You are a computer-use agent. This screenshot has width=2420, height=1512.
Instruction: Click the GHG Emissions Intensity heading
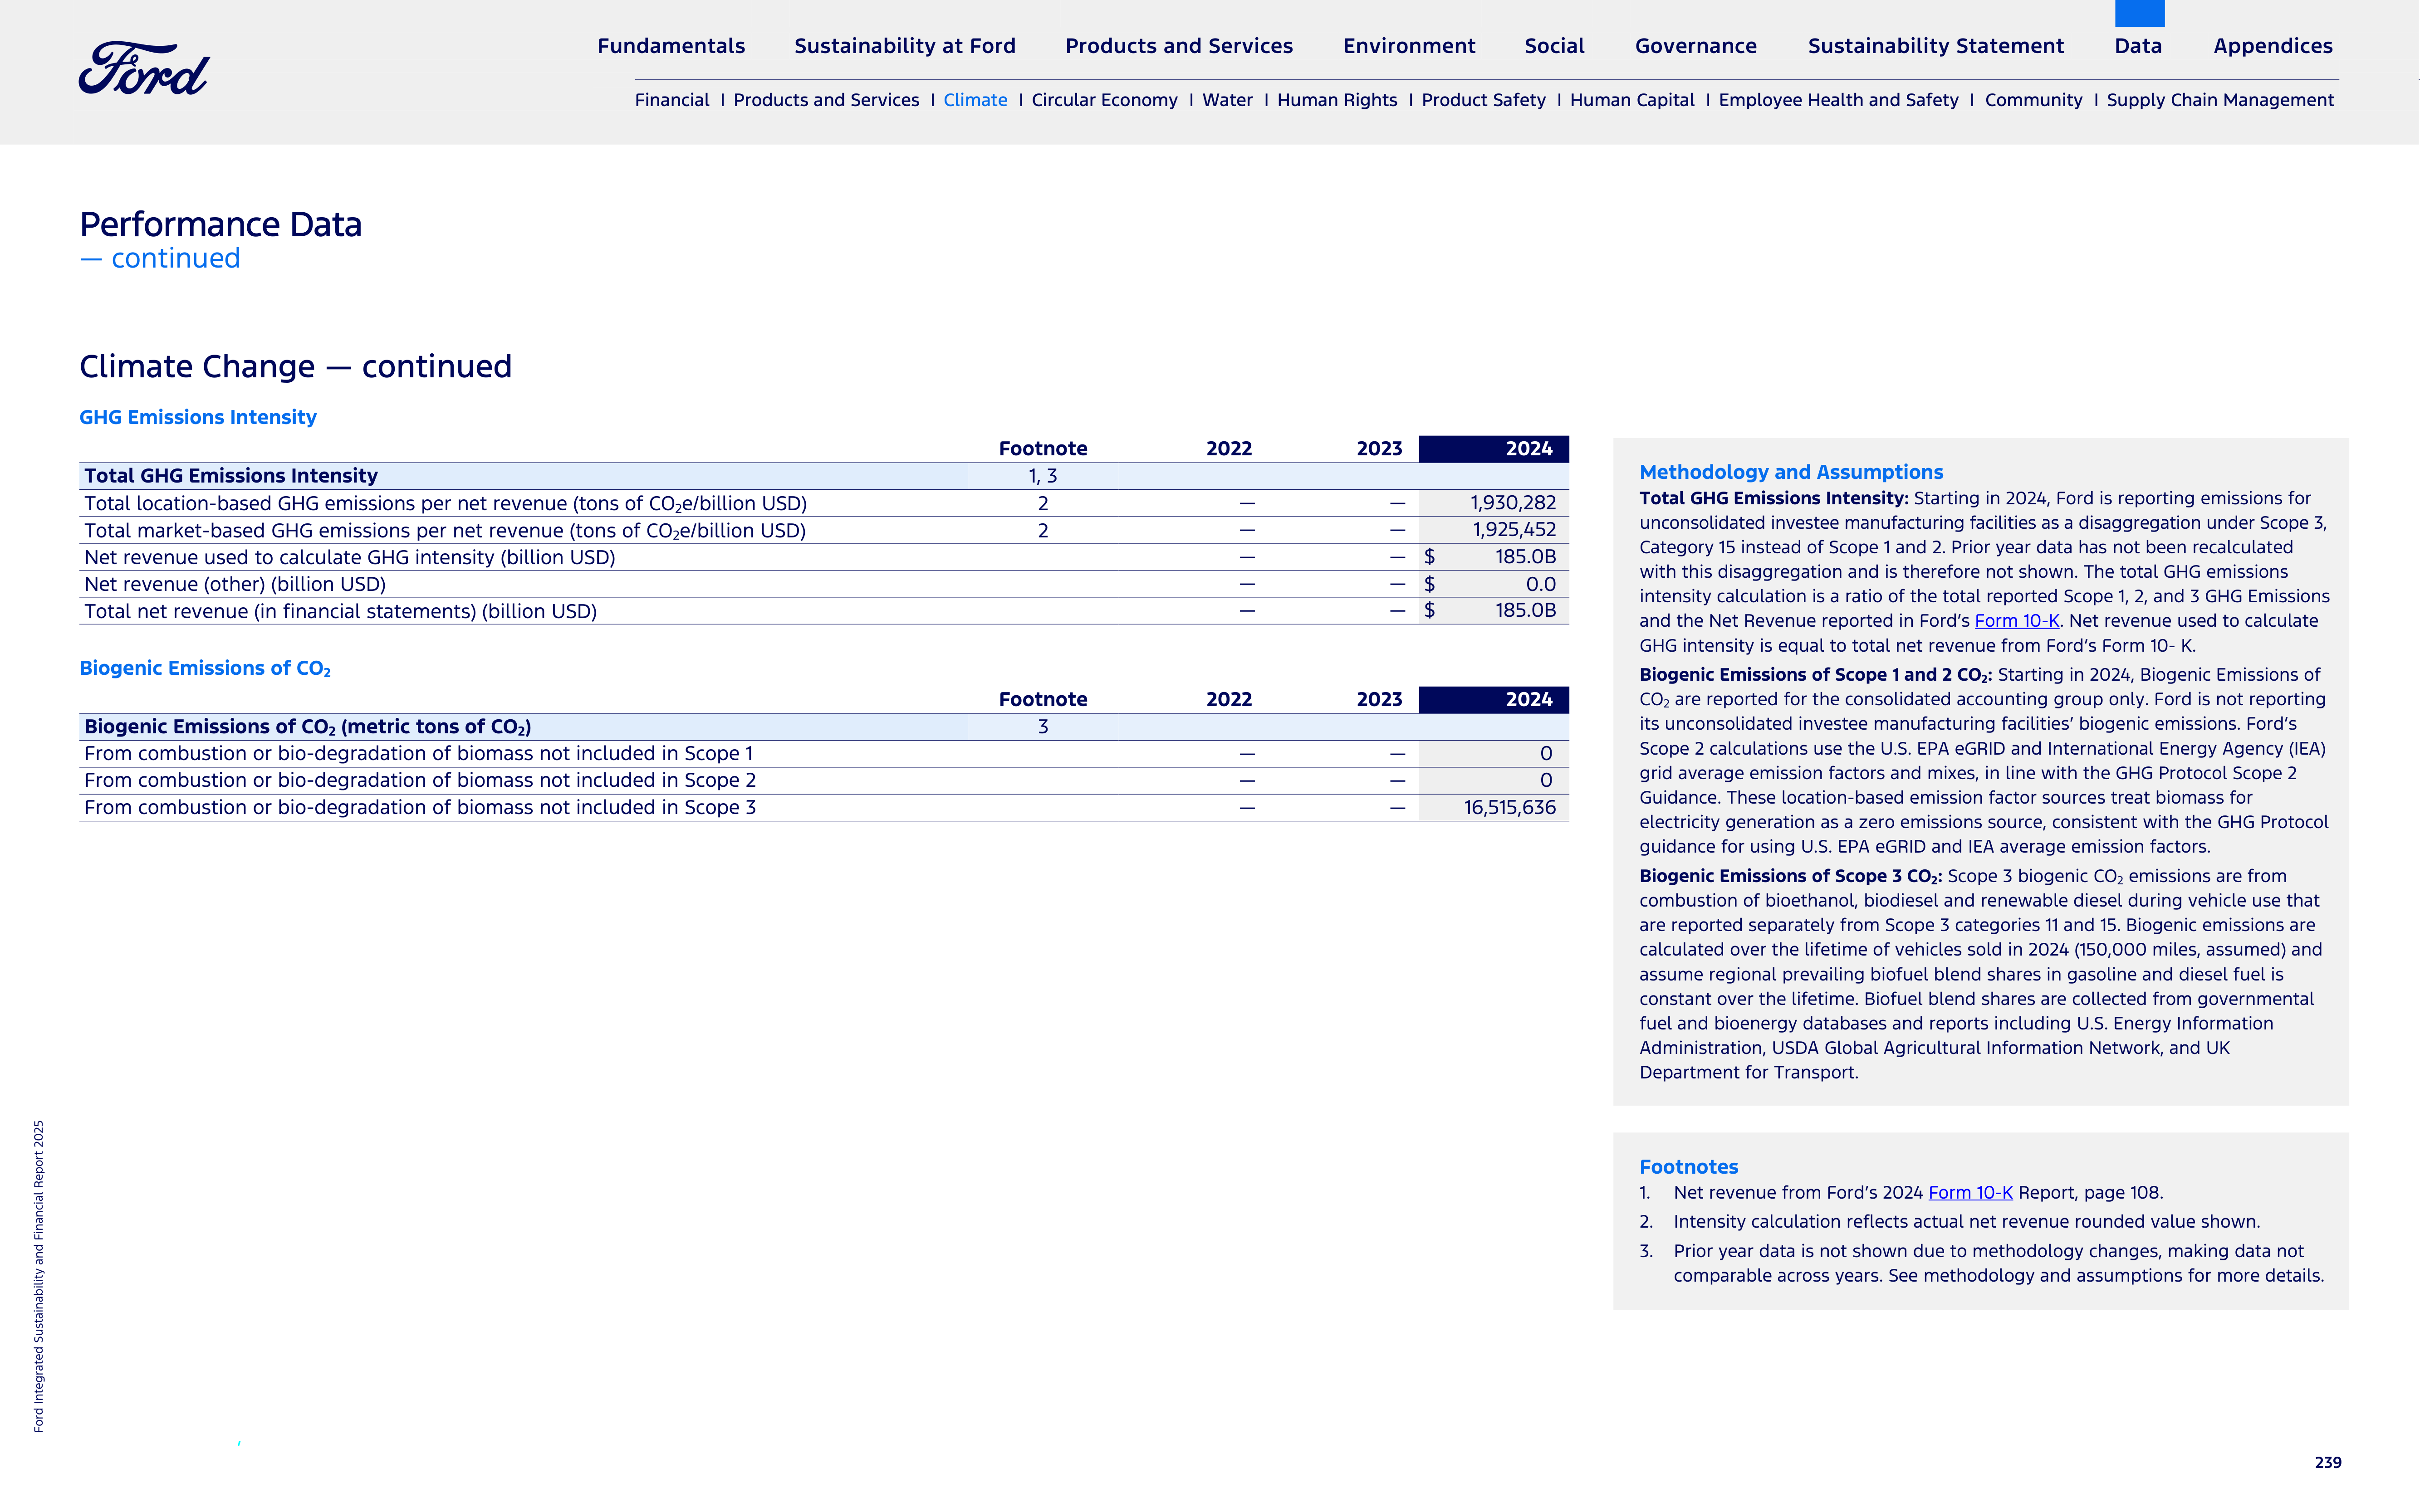(x=198, y=417)
